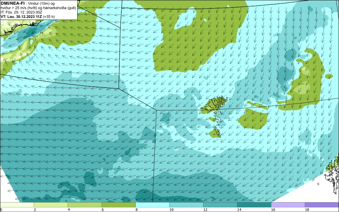Click legend scale label '4'
Image resolution: width=339 pixels, height=212 pixels.
(x=69, y=210)
